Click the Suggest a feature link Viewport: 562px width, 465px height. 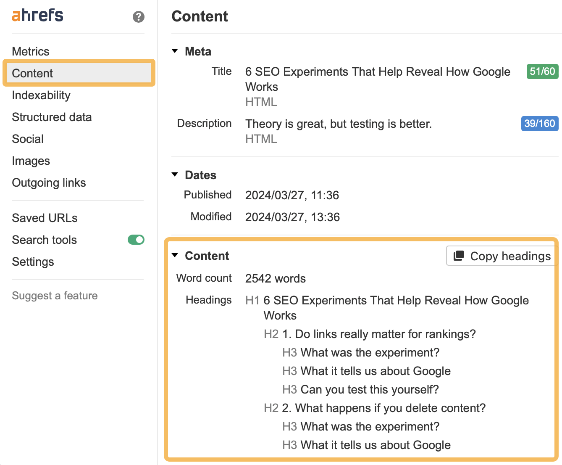[x=55, y=296]
